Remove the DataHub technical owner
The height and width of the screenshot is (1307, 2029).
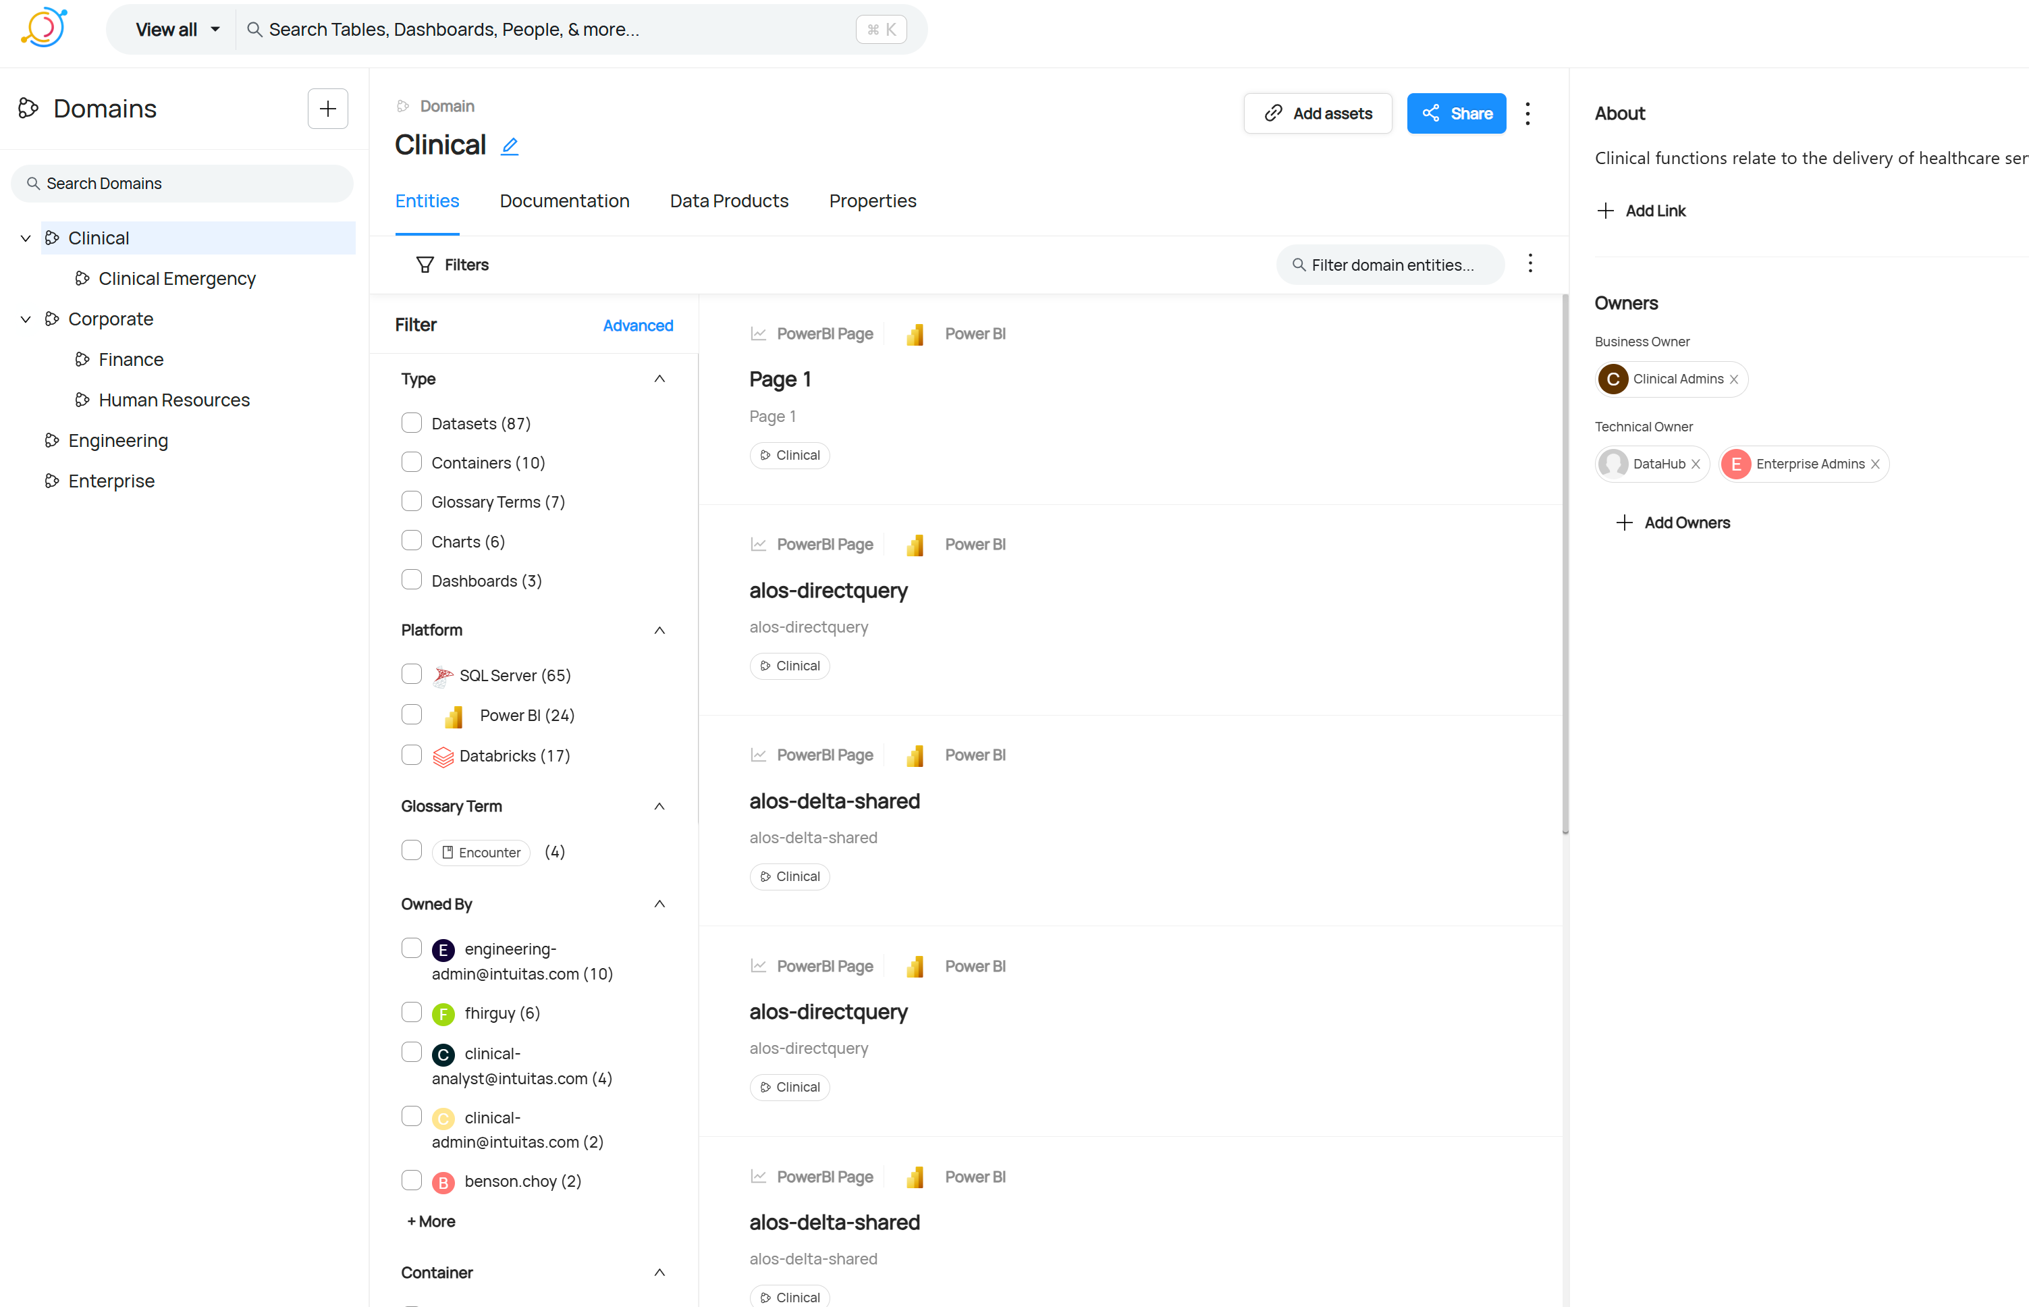(x=1696, y=464)
